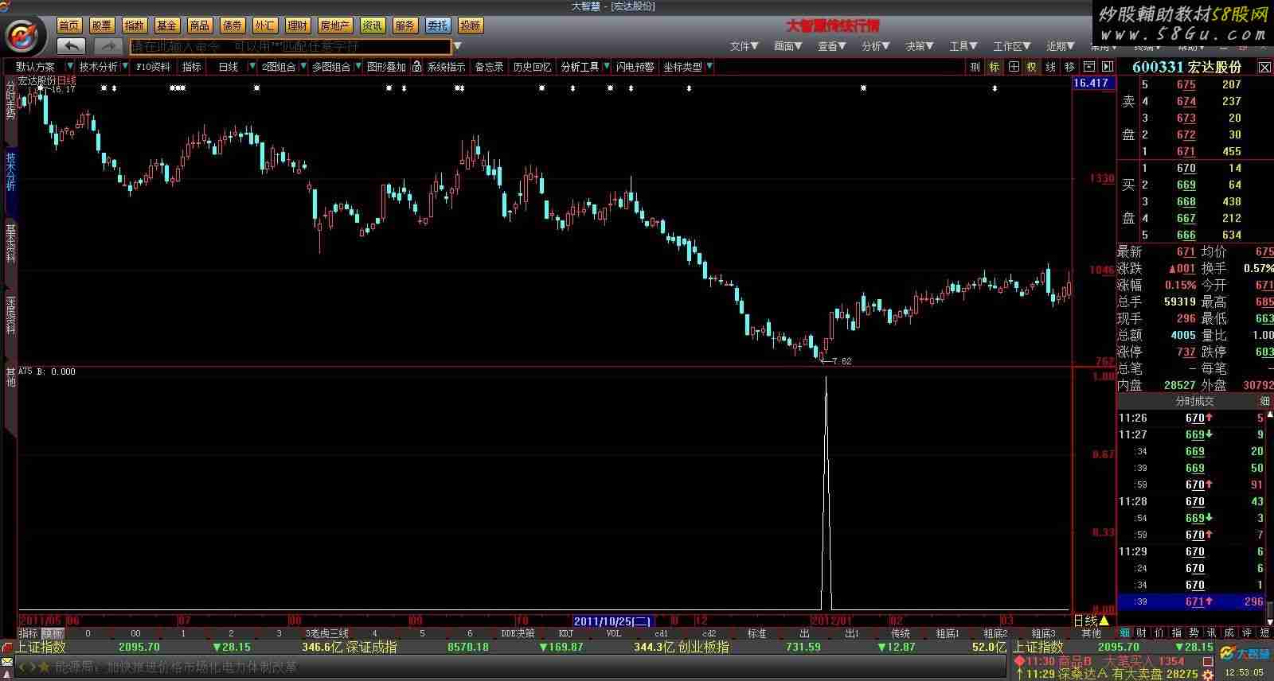Open the 分析 menu
Image resolution: width=1274 pixels, height=681 pixels.
876,46
